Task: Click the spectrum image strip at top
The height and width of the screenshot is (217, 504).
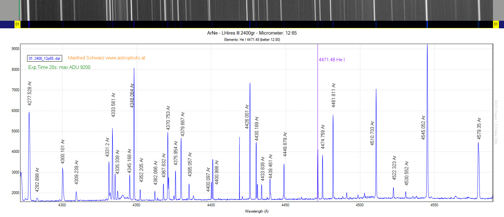Action: (256, 10)
